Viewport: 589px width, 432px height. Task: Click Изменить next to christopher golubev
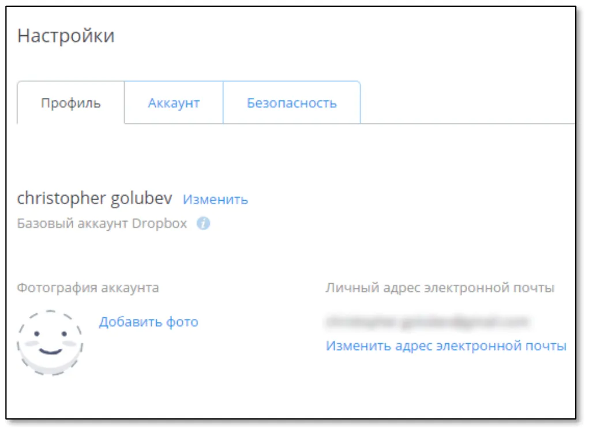tap(215, 199)
